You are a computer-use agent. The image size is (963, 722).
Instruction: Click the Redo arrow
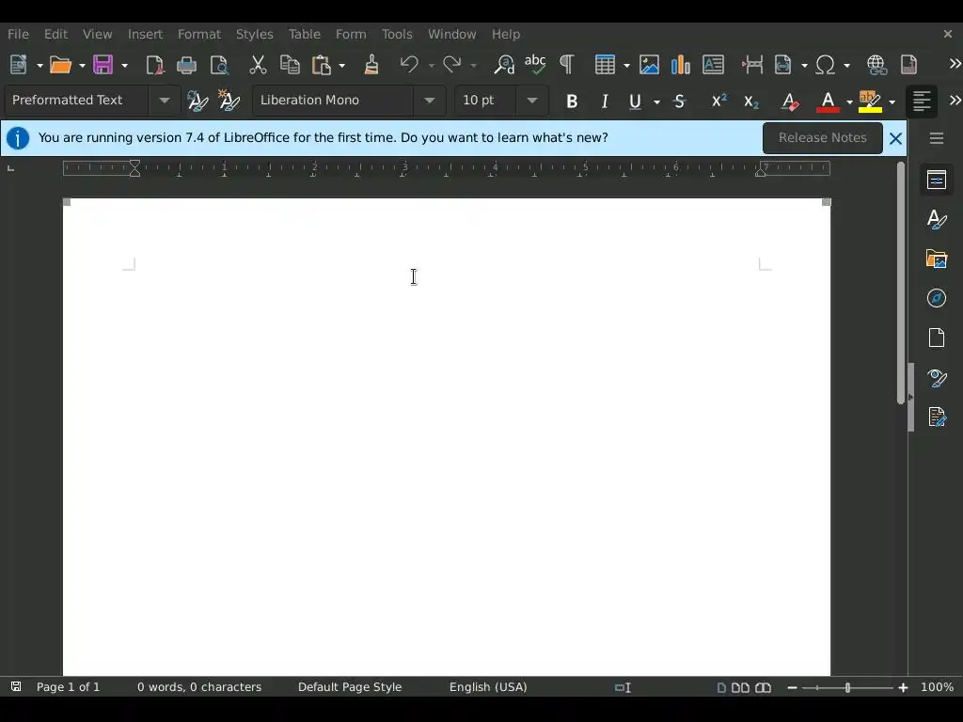click(452, 65)
